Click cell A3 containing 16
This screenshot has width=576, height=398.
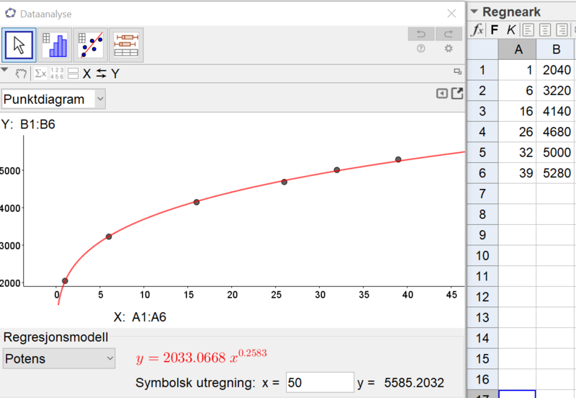[517, 111]
